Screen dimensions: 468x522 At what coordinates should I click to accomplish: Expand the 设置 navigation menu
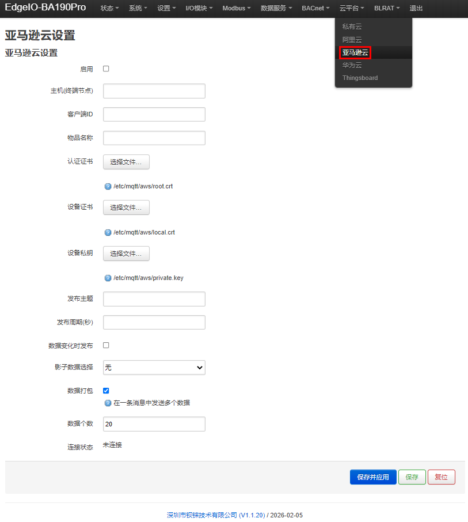(x=166, y=8)
